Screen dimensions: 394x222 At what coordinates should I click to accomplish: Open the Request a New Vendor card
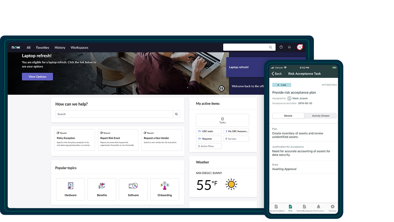[162, 140]
